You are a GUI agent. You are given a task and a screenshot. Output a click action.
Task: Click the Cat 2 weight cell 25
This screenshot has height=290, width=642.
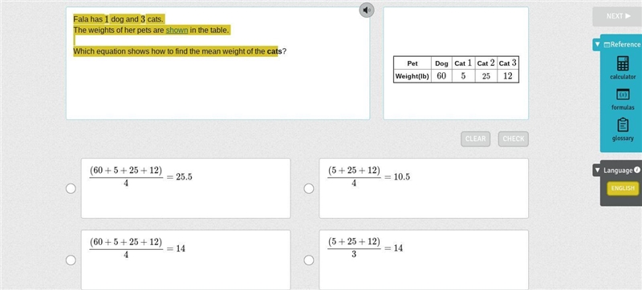tap(486, 76)
